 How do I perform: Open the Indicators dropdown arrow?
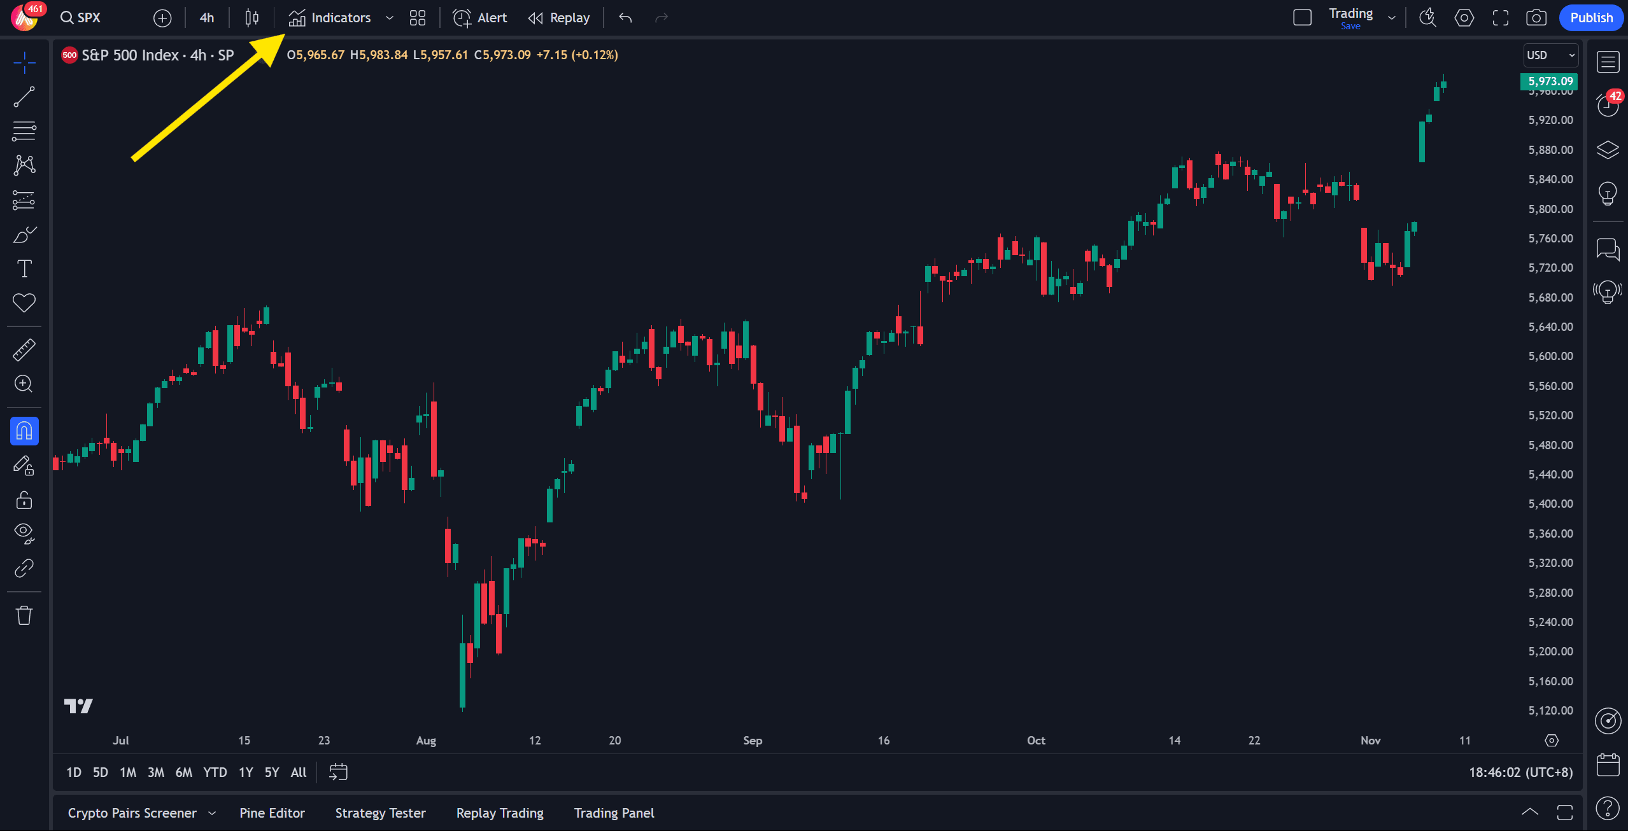point(389,17)
